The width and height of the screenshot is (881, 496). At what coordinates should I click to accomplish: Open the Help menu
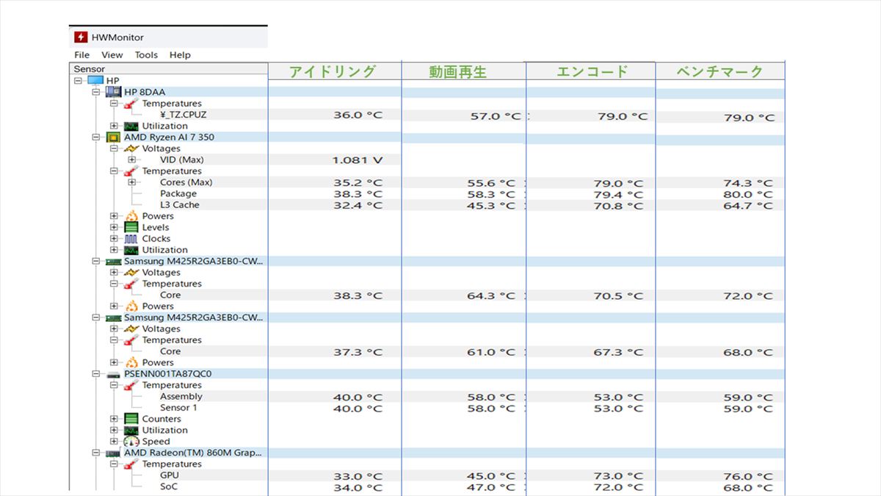point(180,55)
